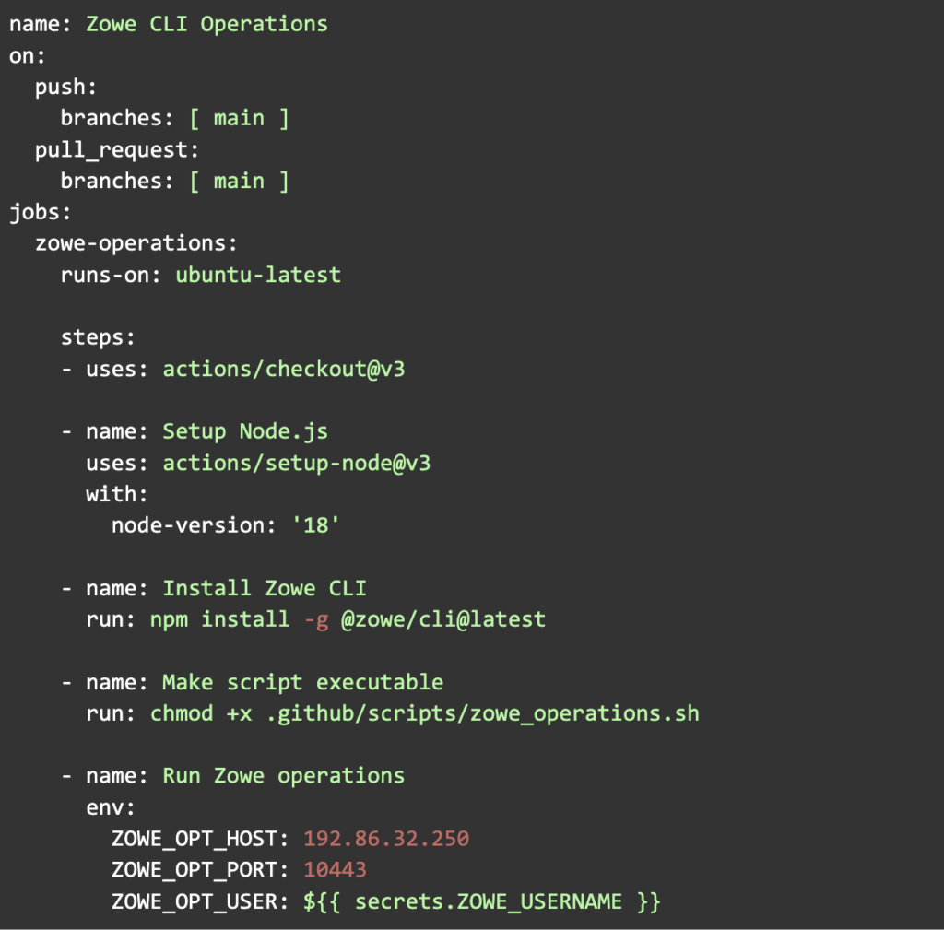
Task: Click the 'zowe-operations:' job name
Action: coord(136,244)
